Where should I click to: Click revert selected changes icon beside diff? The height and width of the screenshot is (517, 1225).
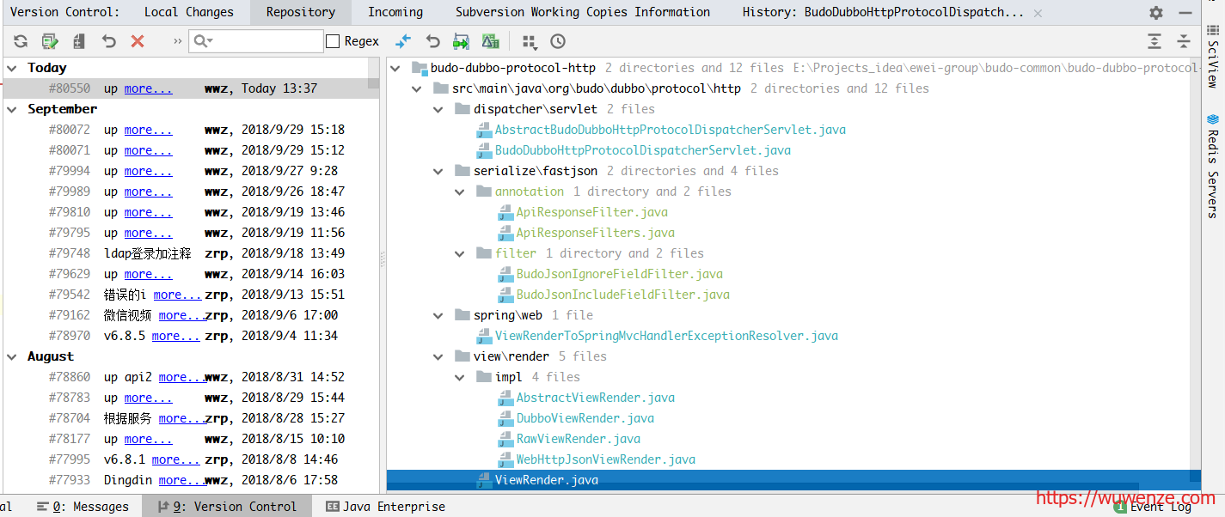coord(432,41)
